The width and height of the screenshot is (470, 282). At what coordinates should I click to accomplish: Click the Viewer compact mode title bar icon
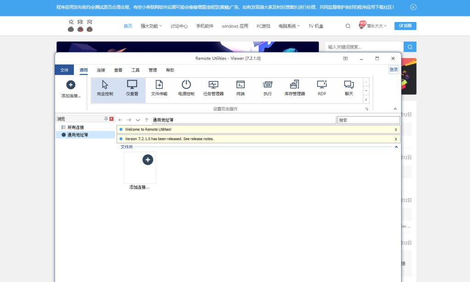345,59
